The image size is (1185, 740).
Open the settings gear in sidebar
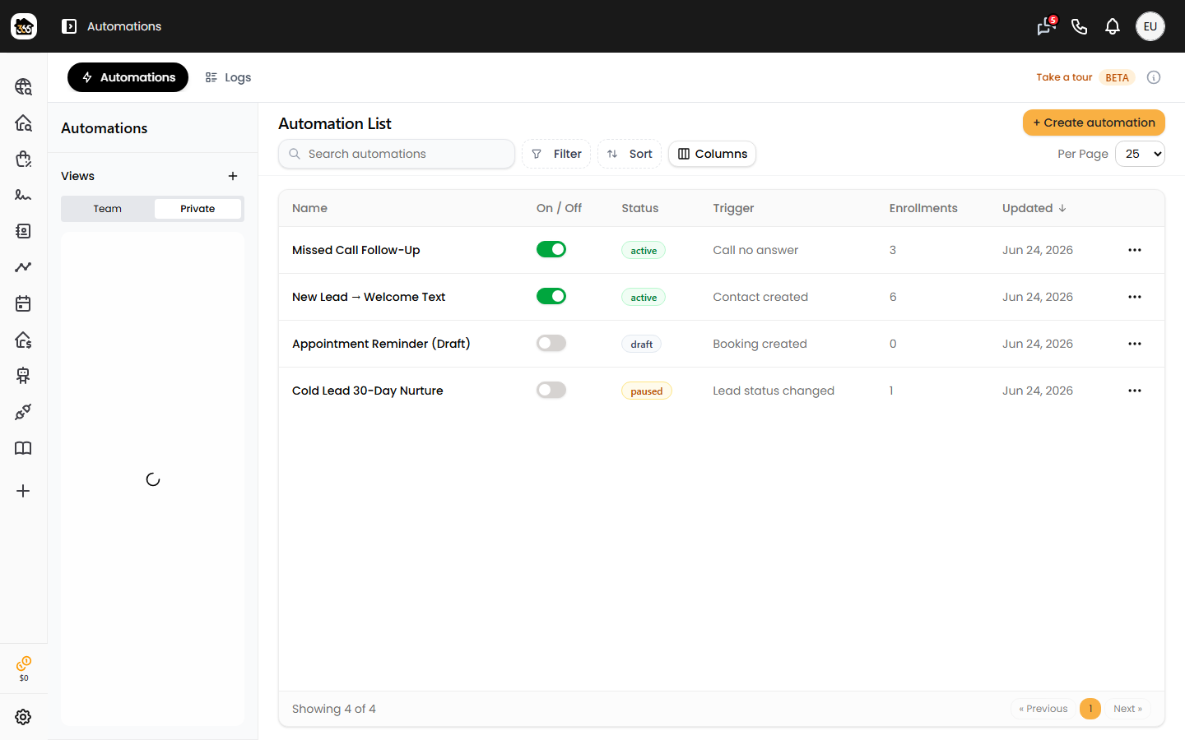click(x=23, y=717)
